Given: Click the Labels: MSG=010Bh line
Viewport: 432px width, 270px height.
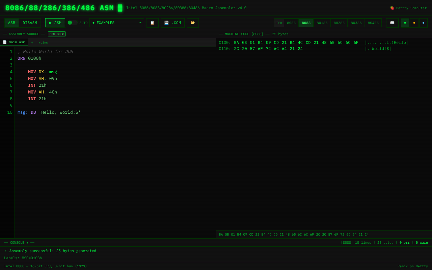Looking at the screenshot, I should 23,258.
